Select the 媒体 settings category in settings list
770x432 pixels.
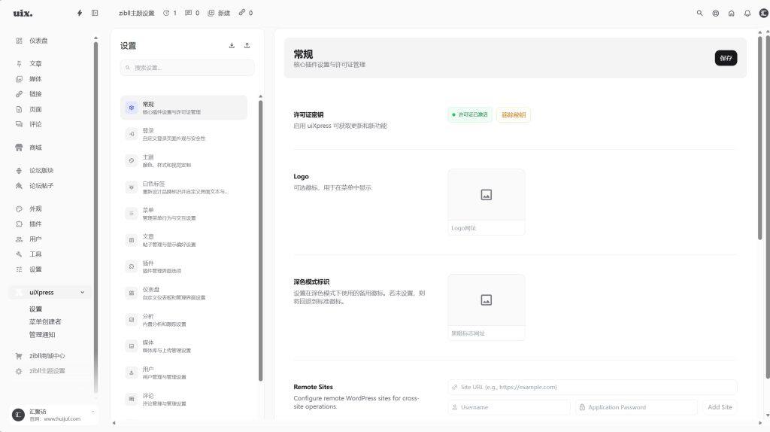point(184,346)
